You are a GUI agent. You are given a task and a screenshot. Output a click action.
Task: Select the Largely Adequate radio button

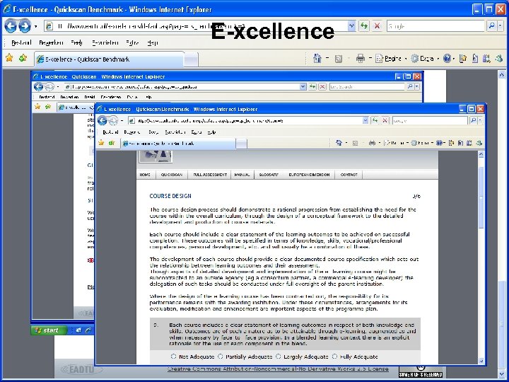click(279, 357)
